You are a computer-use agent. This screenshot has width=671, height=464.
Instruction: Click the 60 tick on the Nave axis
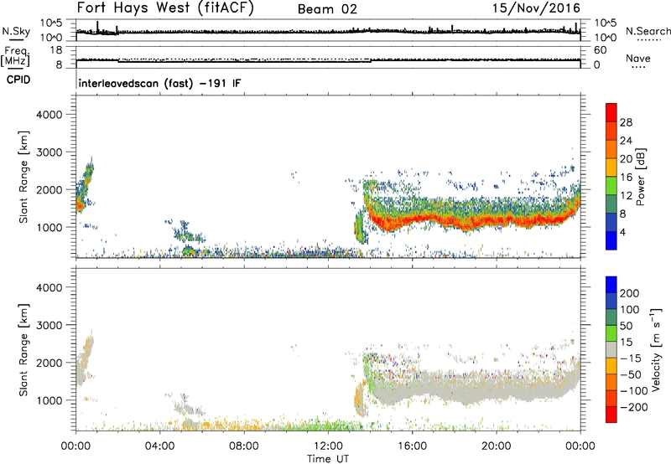600,50
